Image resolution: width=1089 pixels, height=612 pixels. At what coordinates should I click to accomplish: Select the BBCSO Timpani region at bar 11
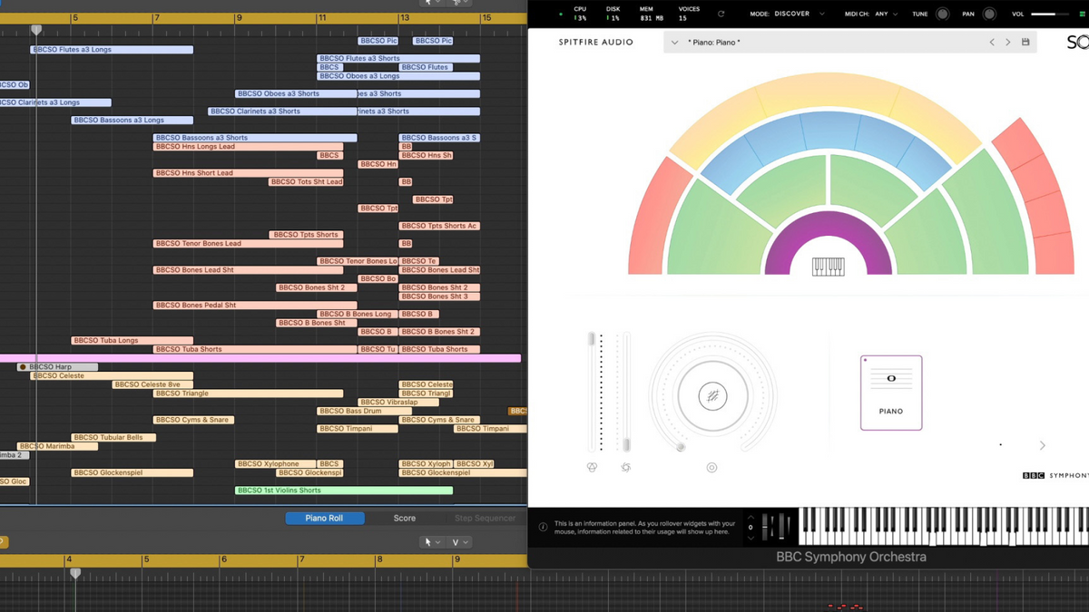(358, 429)
